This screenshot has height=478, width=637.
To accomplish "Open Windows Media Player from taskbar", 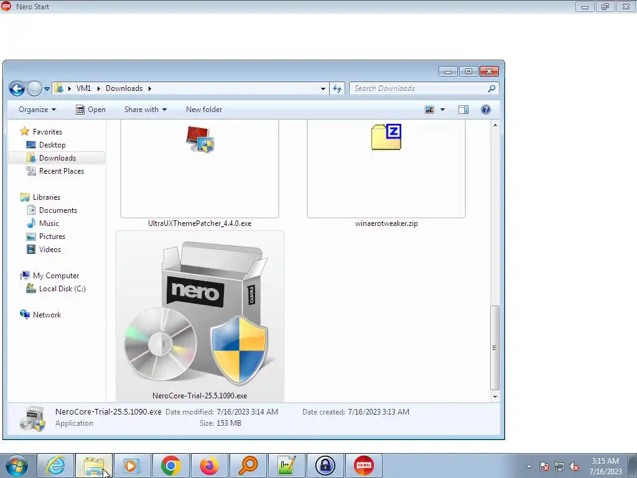I will (132, 466).
